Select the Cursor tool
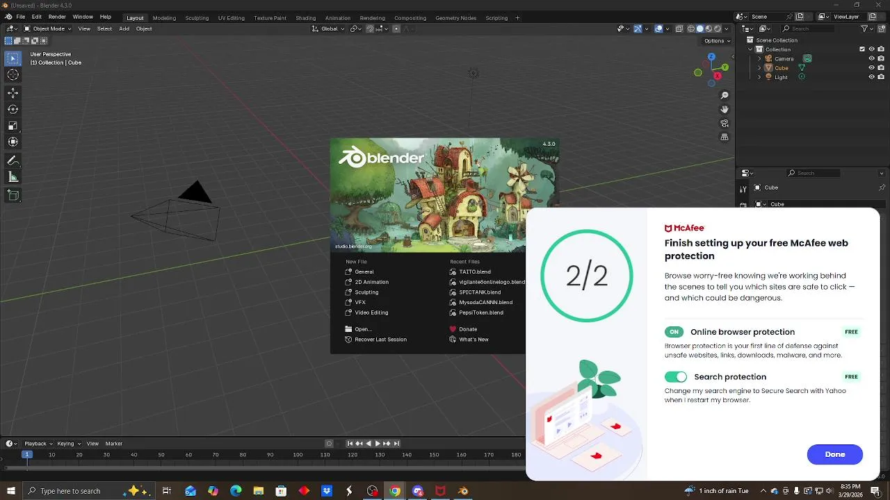 13,75
